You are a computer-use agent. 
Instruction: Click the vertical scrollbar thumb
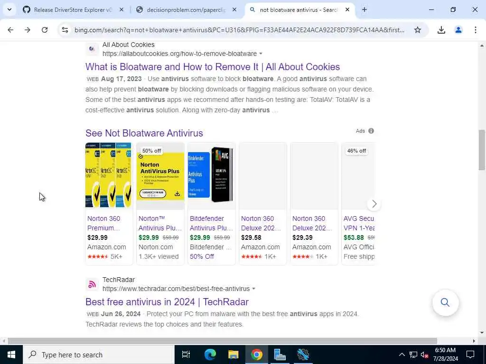coord(482,150)
